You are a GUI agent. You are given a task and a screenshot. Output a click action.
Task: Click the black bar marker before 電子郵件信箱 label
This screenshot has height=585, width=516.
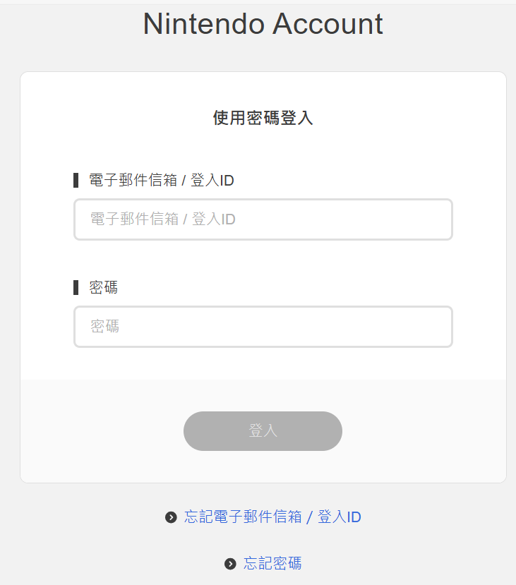point(76,180)
